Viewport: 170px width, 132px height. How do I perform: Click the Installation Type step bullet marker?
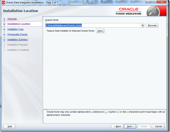(4, 29)
